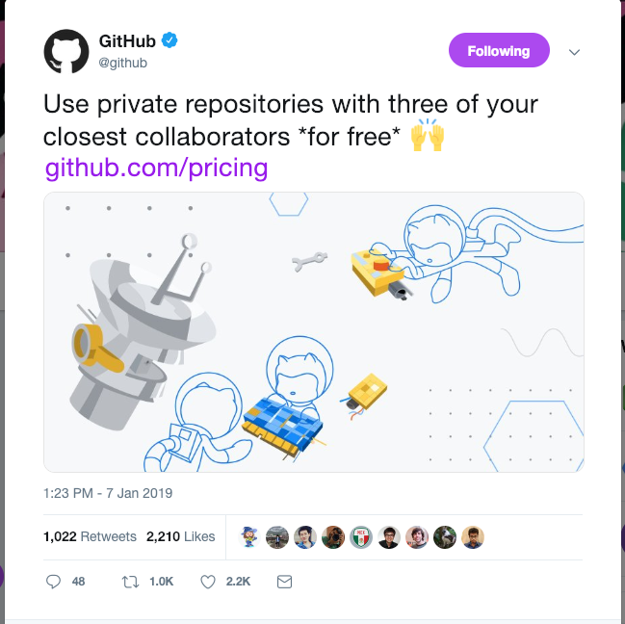Open the MEX crest liker avatar

[361, 536]
